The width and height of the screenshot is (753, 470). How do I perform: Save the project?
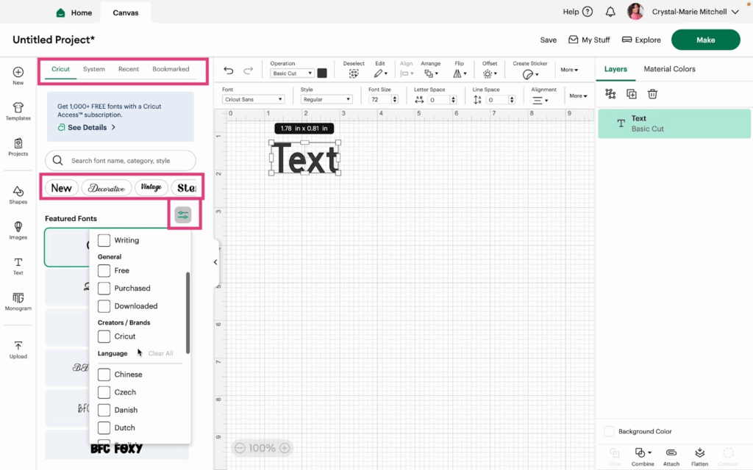click(x=548, y=40)
